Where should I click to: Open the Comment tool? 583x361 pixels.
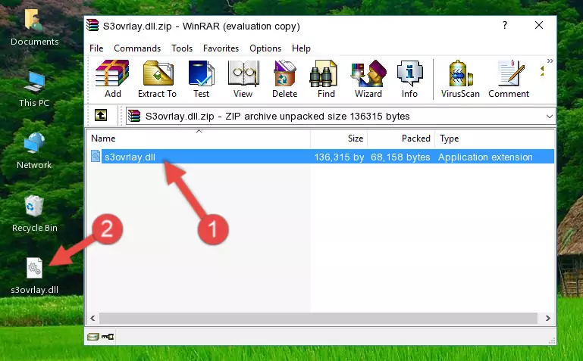(509, 79)
